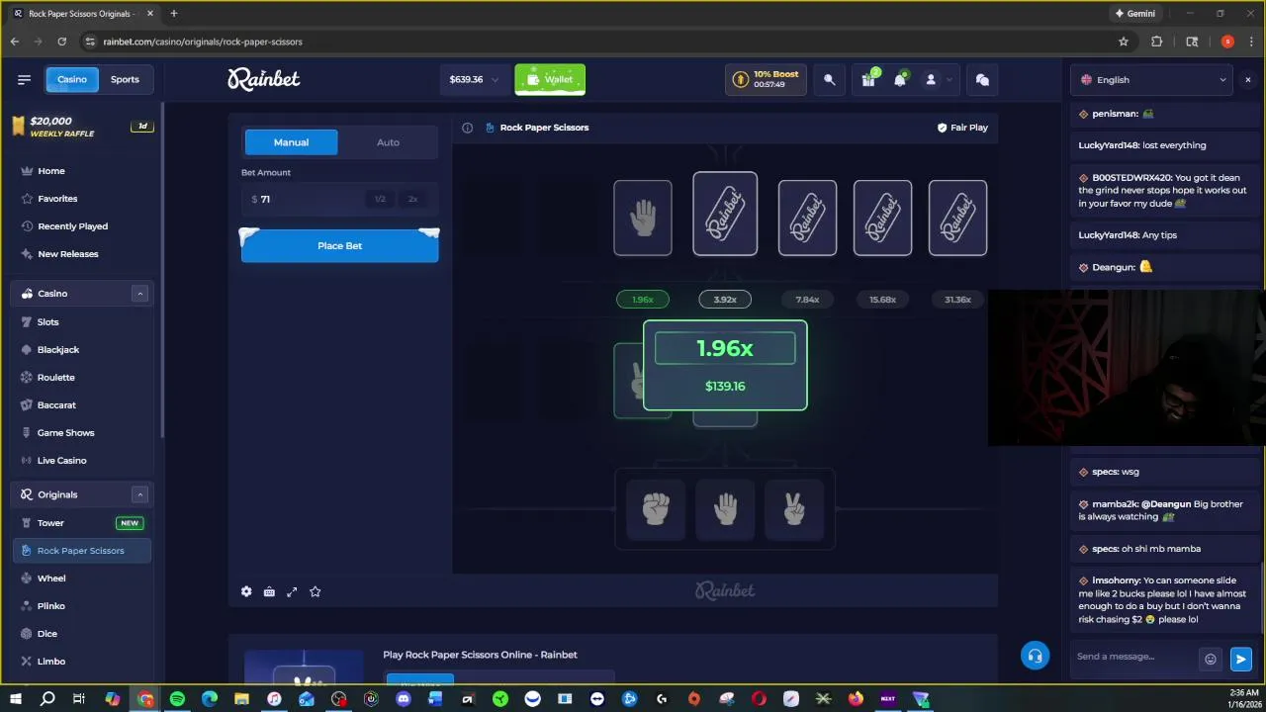Choose the Paper open hand
This screenshot has width=1266, height=712.
click(725, 509)
